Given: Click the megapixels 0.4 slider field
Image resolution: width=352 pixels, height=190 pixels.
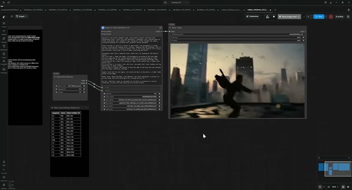Looking at the screenshot, I should click(70, 89).
